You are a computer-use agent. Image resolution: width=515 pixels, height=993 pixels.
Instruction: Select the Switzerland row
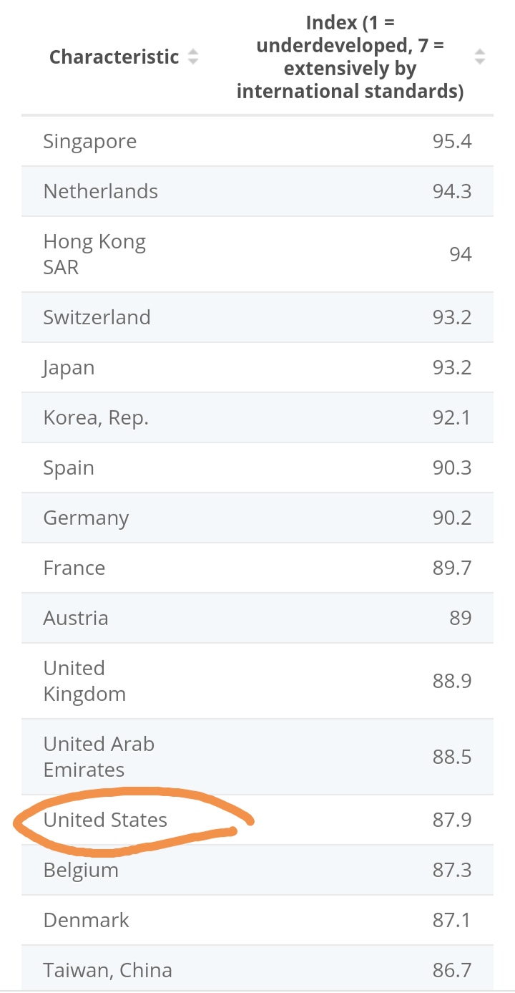257,317
